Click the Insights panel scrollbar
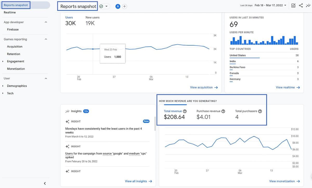Image resolution: width=312 pixels, height=188 pixels. (155, 123)
